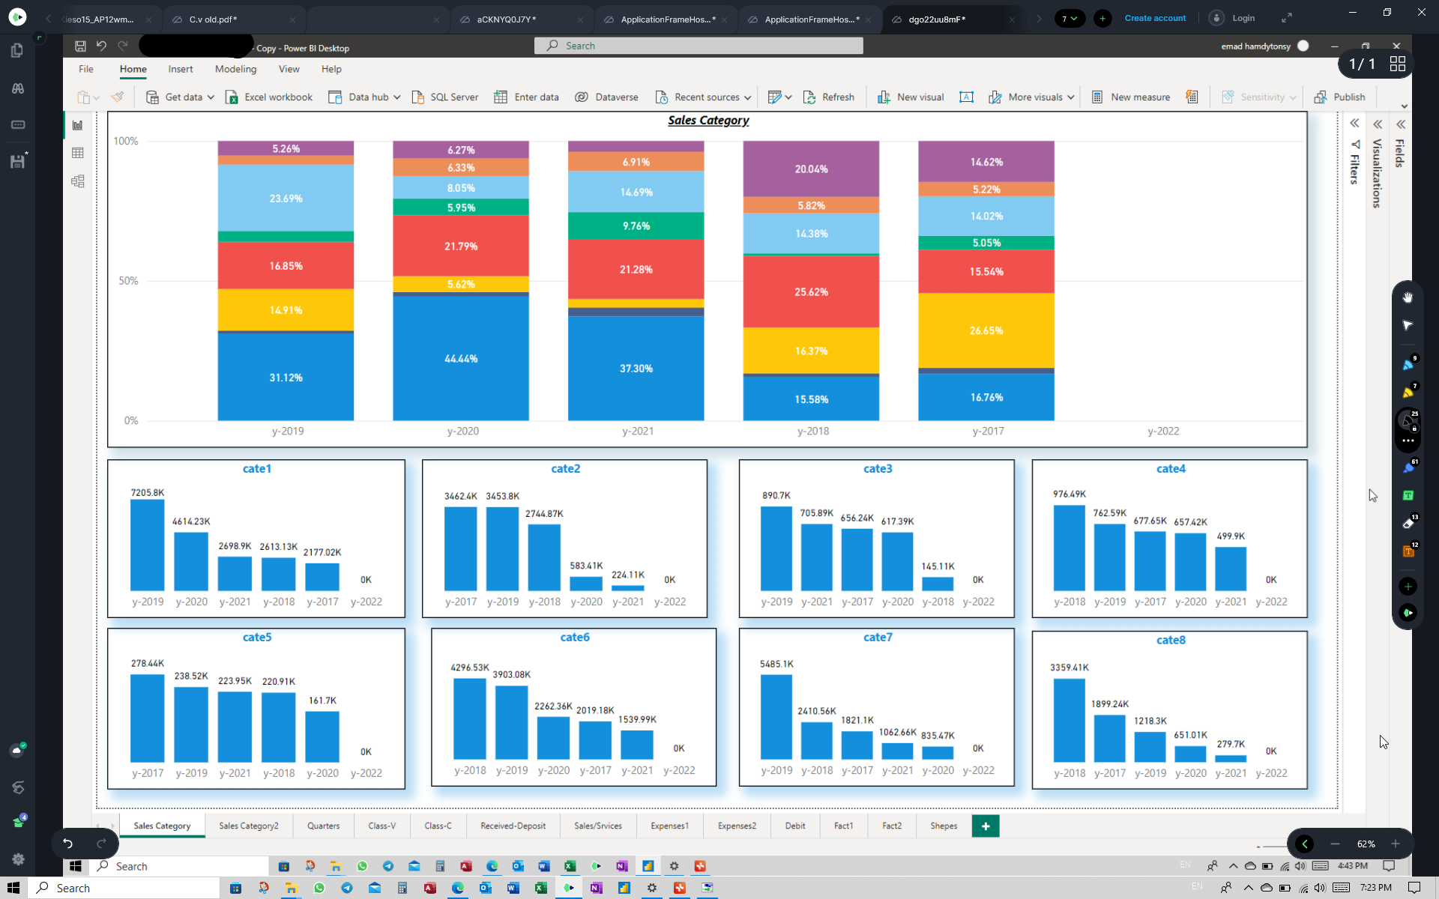1439x899 pixels.
Task: Open the Modeling ribbon tab
Action: pyautogui.click(x=235, y=69)
